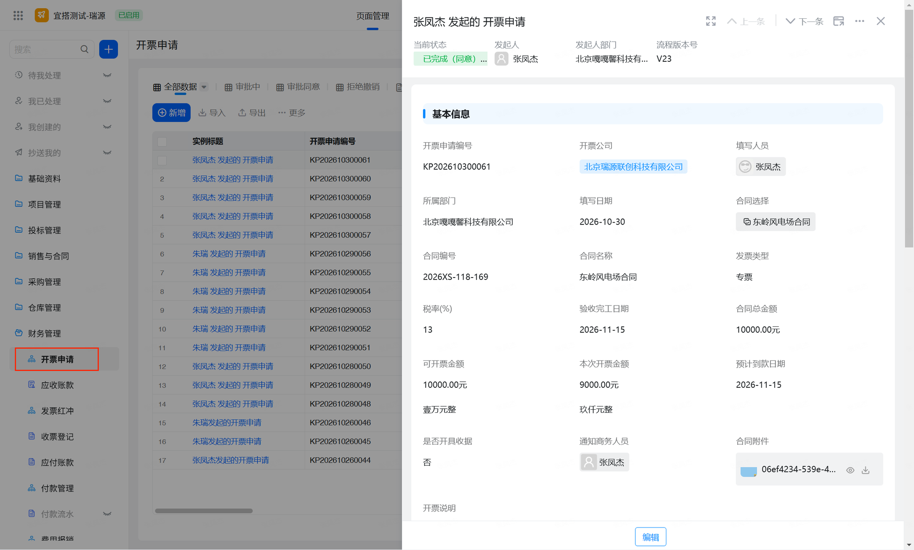Click the 通知商务人员 张凤杰 user chip
Viewport: 914px width, 550px height.
click(604, 462)
